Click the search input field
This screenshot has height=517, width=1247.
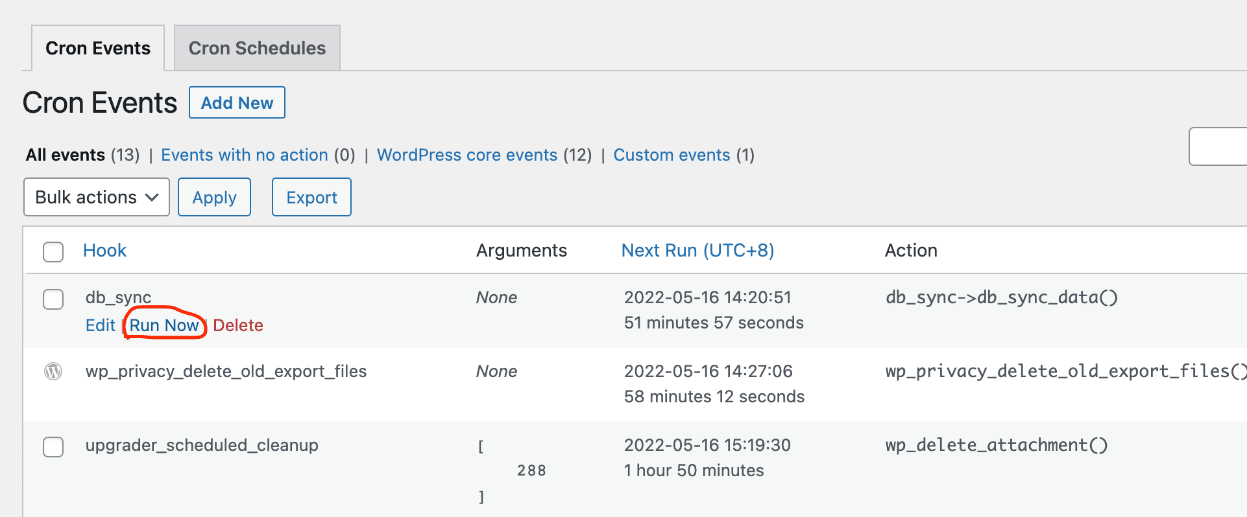pyautogui.click(x=1218, y=146)
